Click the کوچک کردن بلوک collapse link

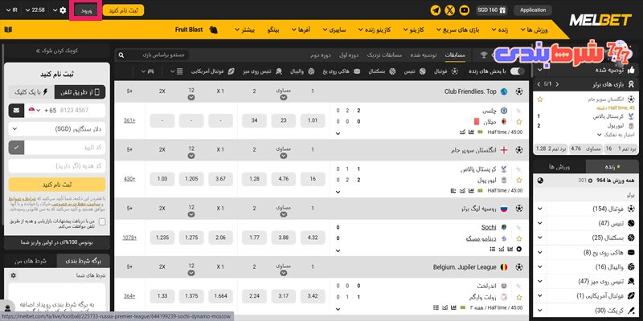tap(56, 51)
